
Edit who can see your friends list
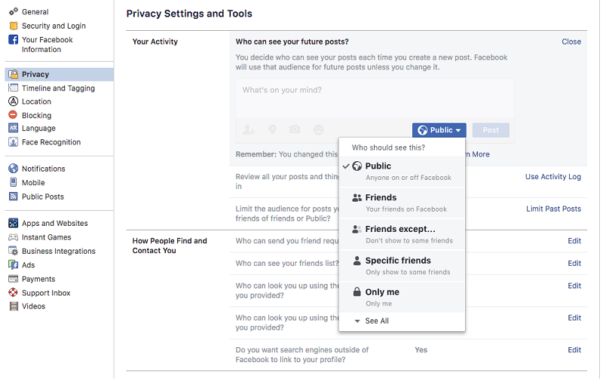coord(574,263)
